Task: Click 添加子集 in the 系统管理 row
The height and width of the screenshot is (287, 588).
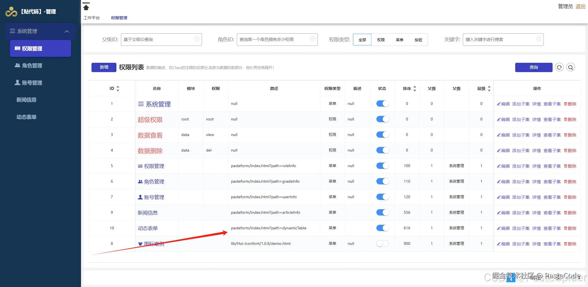Action: pyautogui.click(x=521, y=104)
